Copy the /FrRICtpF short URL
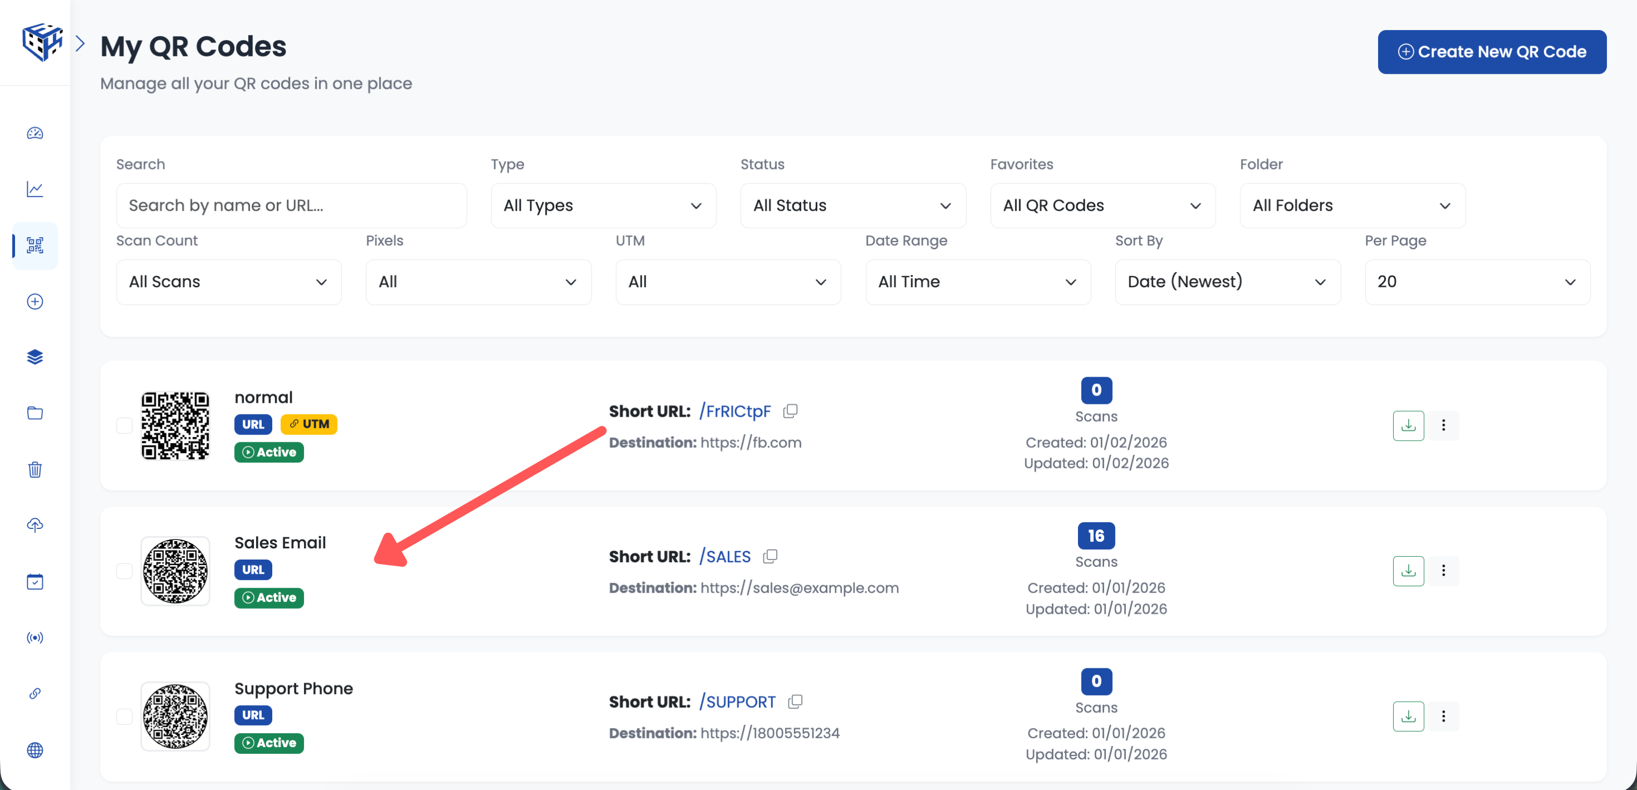The height and width of the screenshot is (790, 1637). point(790,411)
